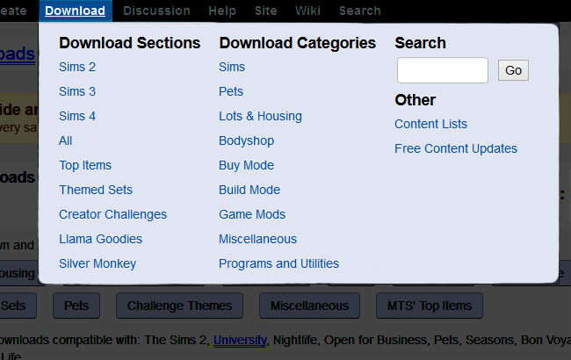The height and width of the screenshot is (360, 571).
Task: Open the Sims 3 download section
Action: pos(77,91)
